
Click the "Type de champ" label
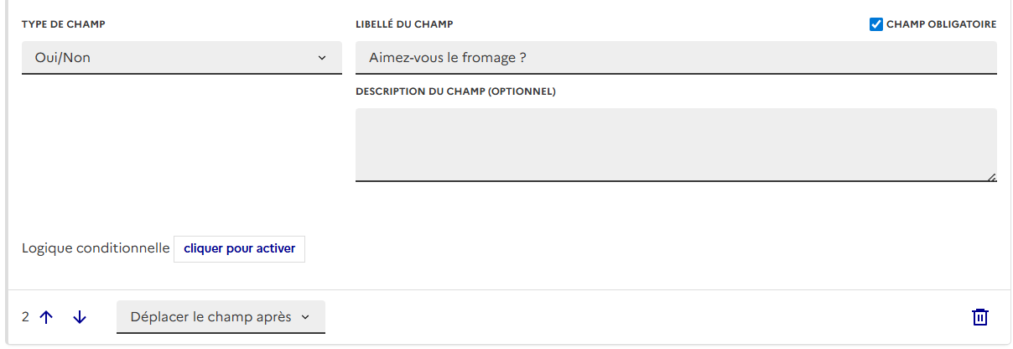(x=64, y=24)
